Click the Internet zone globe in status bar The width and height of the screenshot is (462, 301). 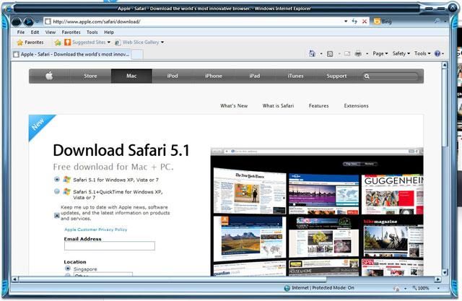[287, 288]
